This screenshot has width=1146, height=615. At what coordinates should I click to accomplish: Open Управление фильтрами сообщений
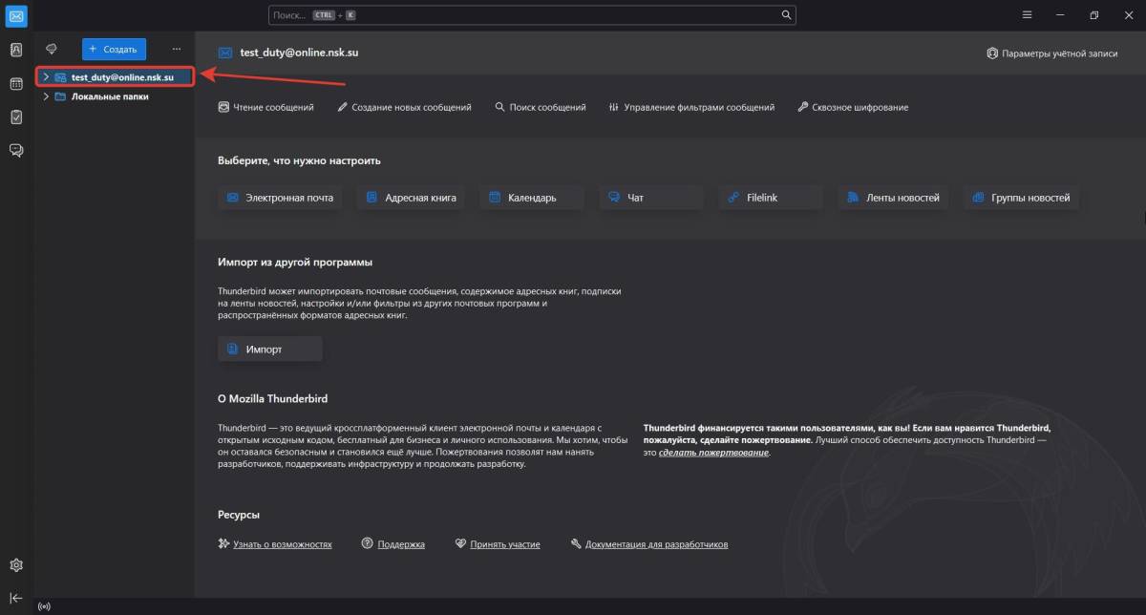[691, 107]
